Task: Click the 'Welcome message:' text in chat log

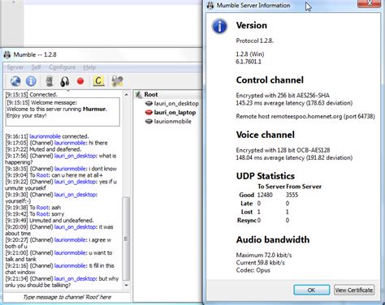Action: coord(54,102)
